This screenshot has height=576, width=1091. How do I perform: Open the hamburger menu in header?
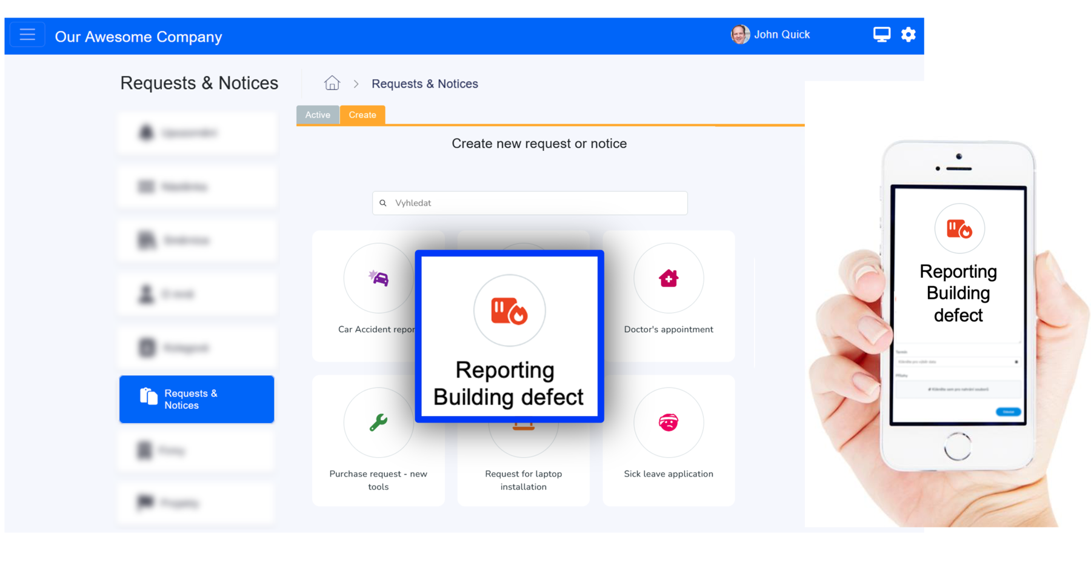[x=27, y=35]
